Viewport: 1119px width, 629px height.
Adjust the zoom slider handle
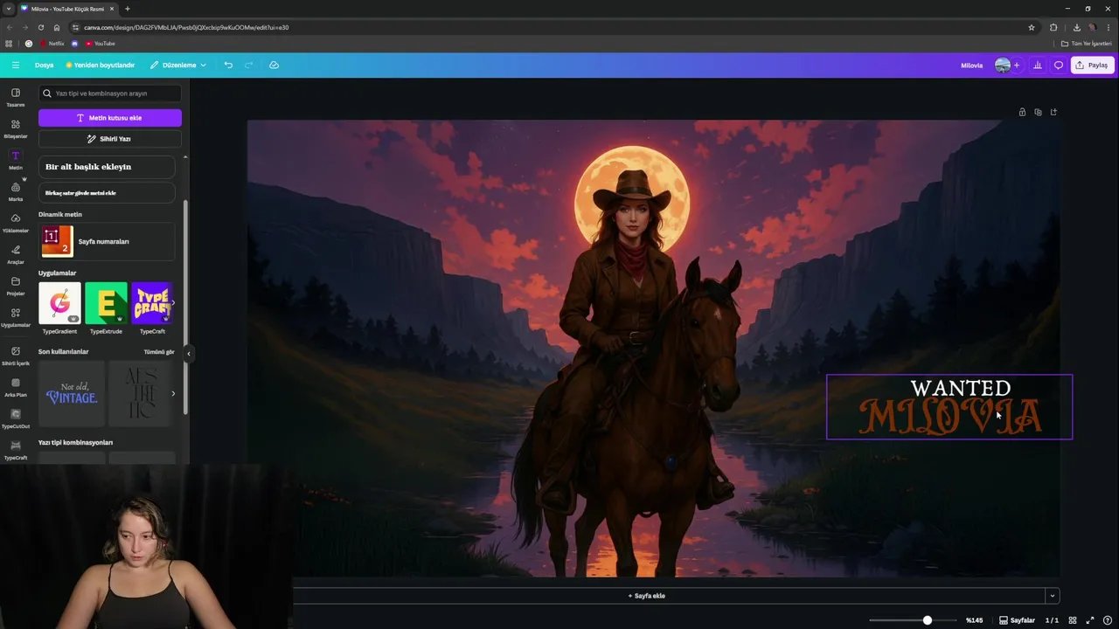pos(928,620)
